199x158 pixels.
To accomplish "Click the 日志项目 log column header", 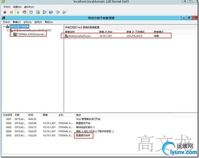I will pos(7,115).
